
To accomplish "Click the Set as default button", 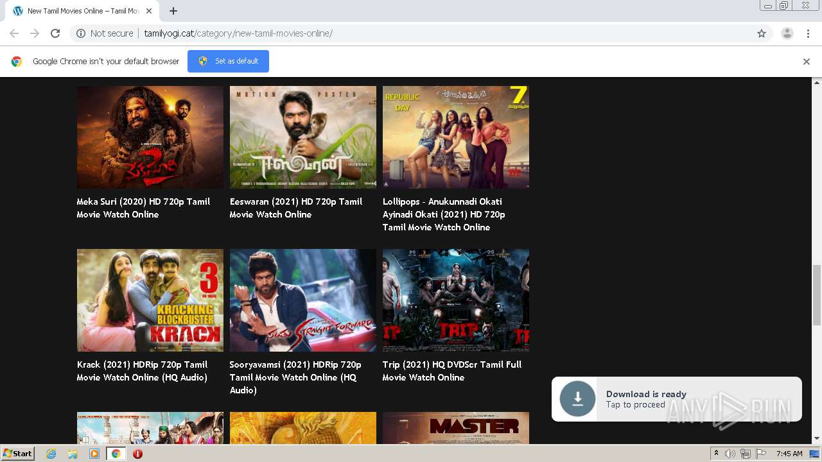I will tap(228, 61).
